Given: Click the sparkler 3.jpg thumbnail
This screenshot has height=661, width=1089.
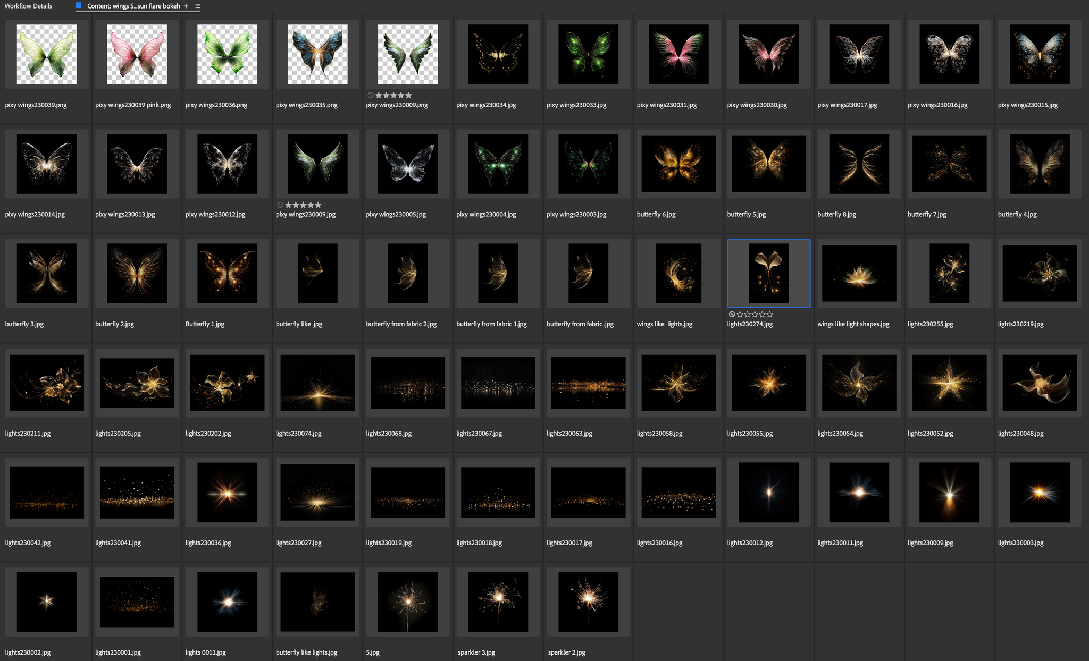Looking at the screenshot, I should 498,601.
